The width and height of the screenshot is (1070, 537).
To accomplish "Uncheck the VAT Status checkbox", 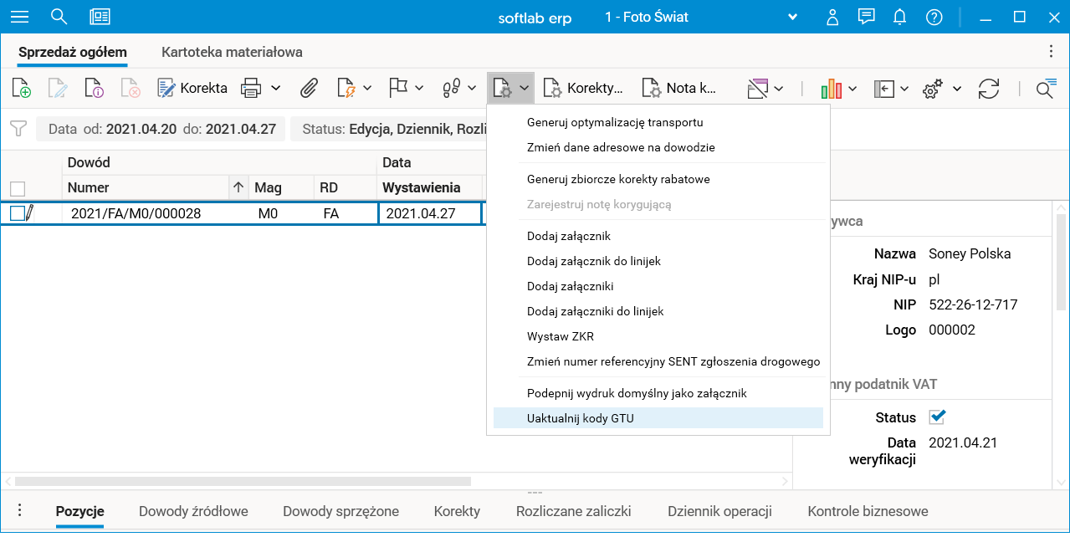I will pyautogui.click(x=937, y=417).
